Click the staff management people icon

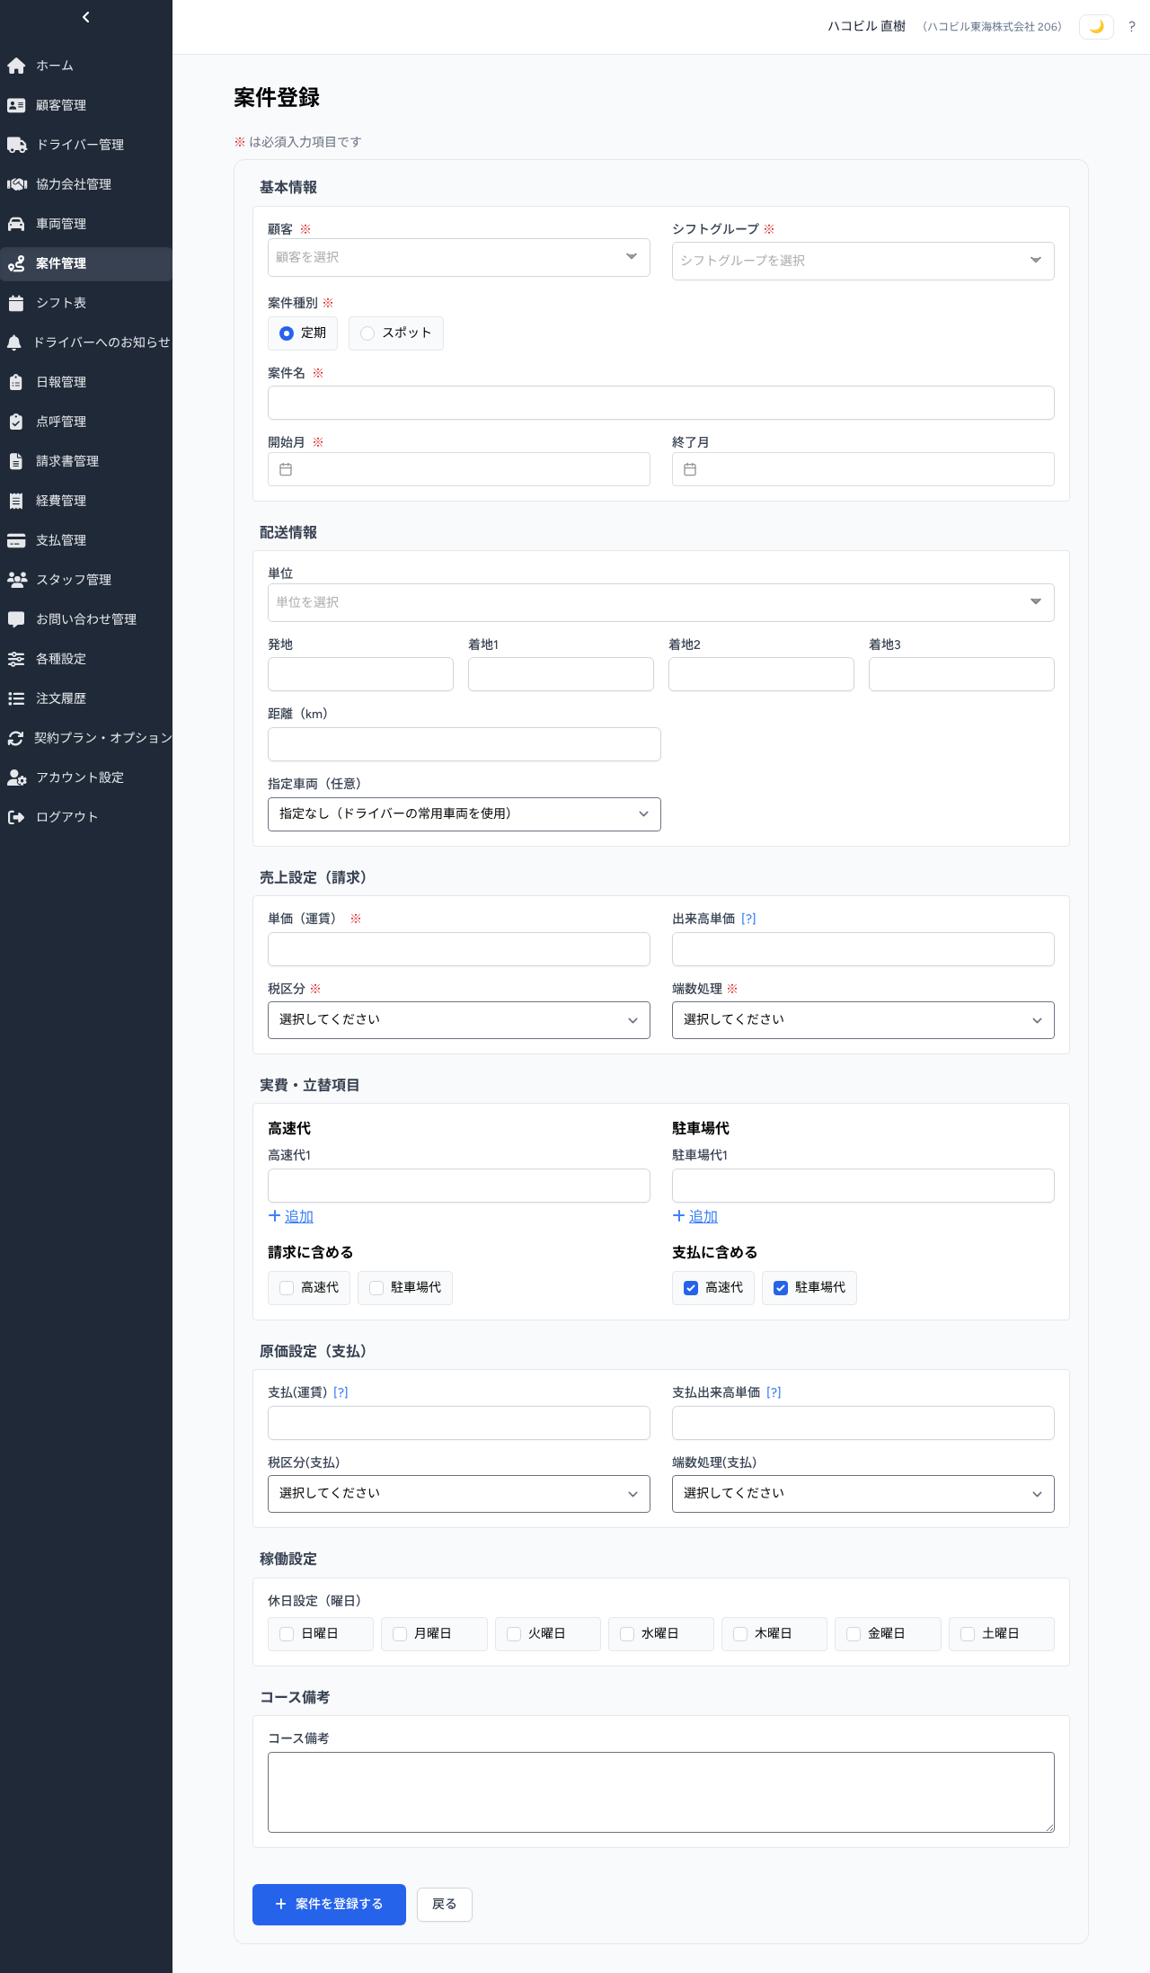tap(16, 580)
